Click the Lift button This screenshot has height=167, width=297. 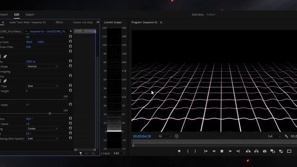(248, 151)
